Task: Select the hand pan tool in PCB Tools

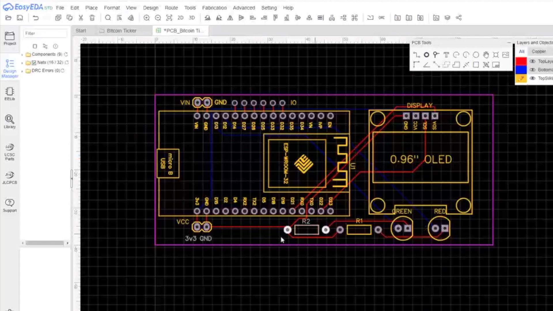Action: tap(486, 55)
